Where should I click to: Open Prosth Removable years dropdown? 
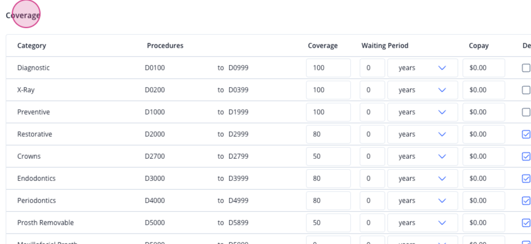tap(423, 222)
